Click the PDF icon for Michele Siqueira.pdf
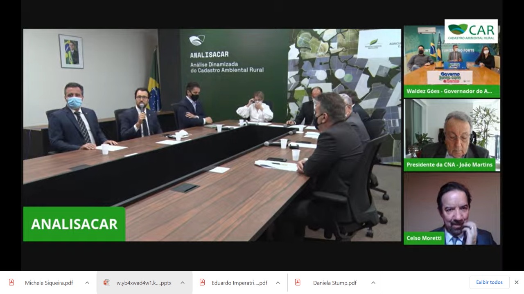 (x=11, y=283)
